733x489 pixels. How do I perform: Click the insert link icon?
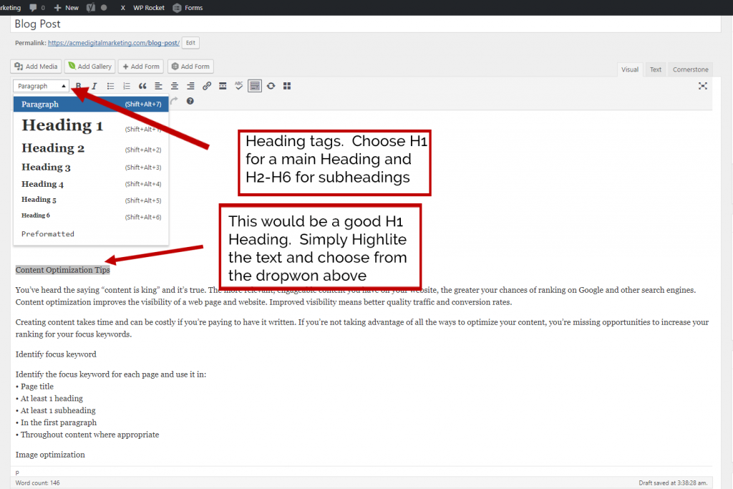207,86
